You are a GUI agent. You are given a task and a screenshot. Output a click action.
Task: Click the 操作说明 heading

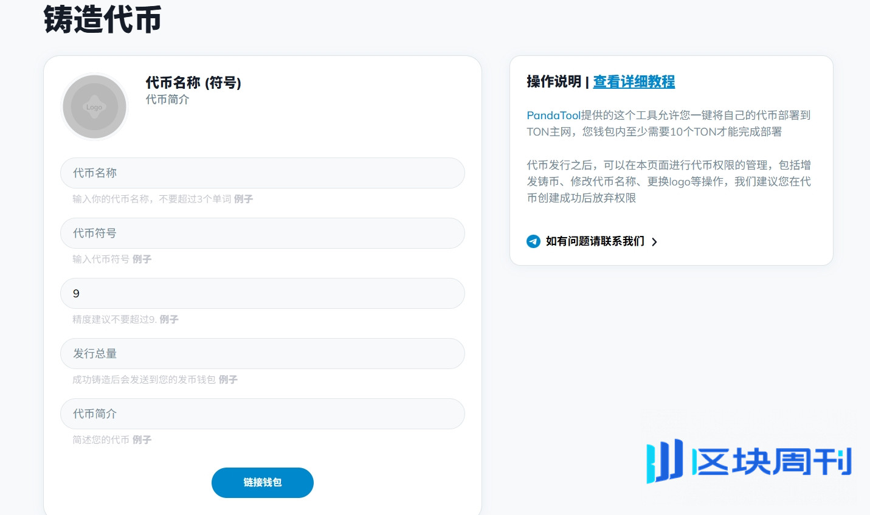(x=554, y=81)
